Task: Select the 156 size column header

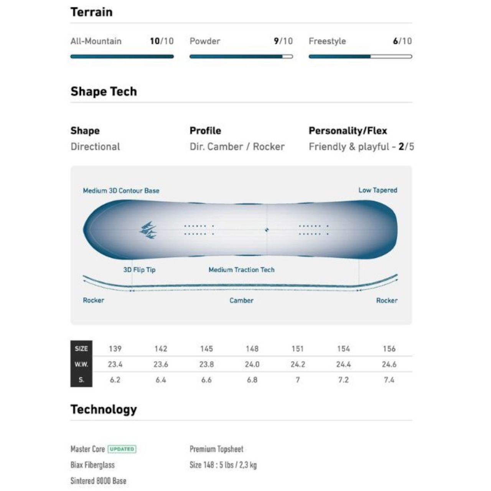Action: click(389, 349)
